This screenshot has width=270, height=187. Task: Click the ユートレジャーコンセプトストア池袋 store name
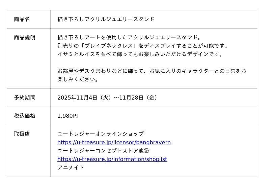103,151
